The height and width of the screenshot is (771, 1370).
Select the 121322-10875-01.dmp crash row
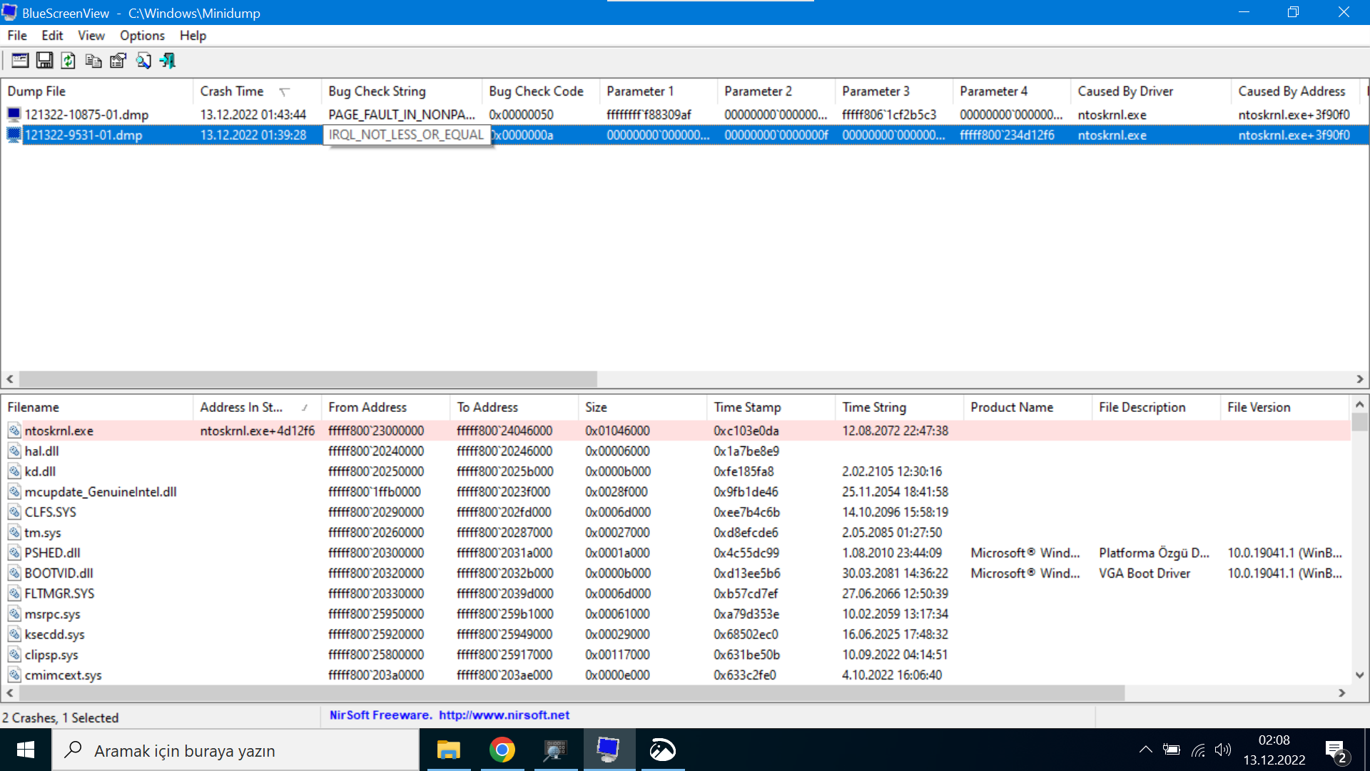pos(86,115)
